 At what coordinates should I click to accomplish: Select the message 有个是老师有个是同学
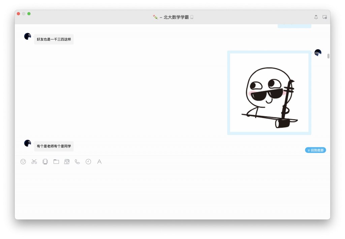(54, 146)
